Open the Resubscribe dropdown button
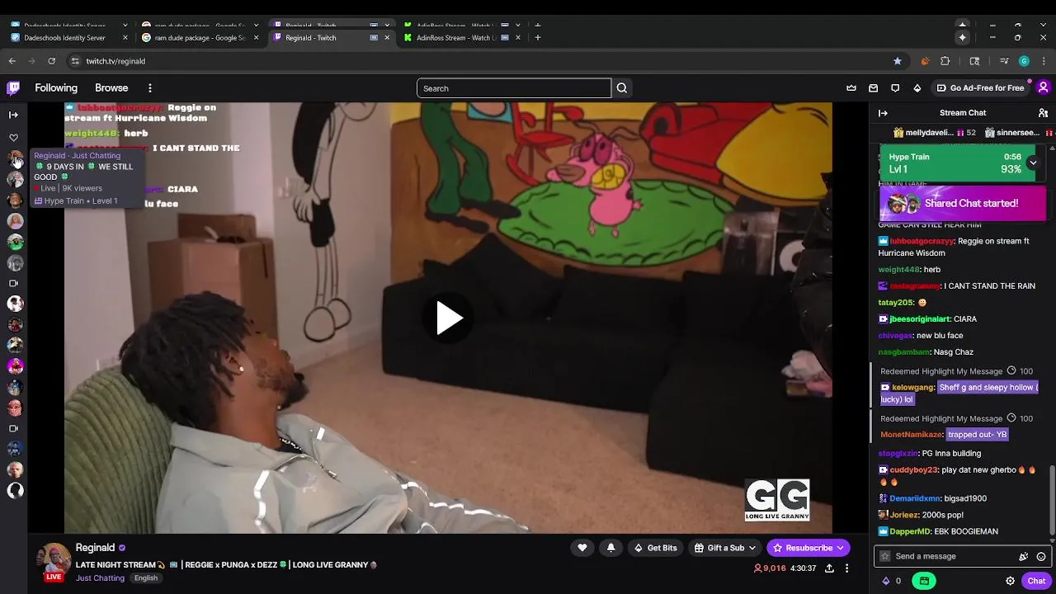1056x594 pixels. [x=808, y=548]
